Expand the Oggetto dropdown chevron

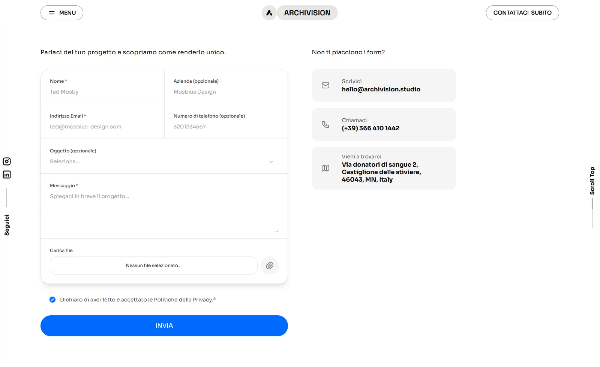point(271,162)
